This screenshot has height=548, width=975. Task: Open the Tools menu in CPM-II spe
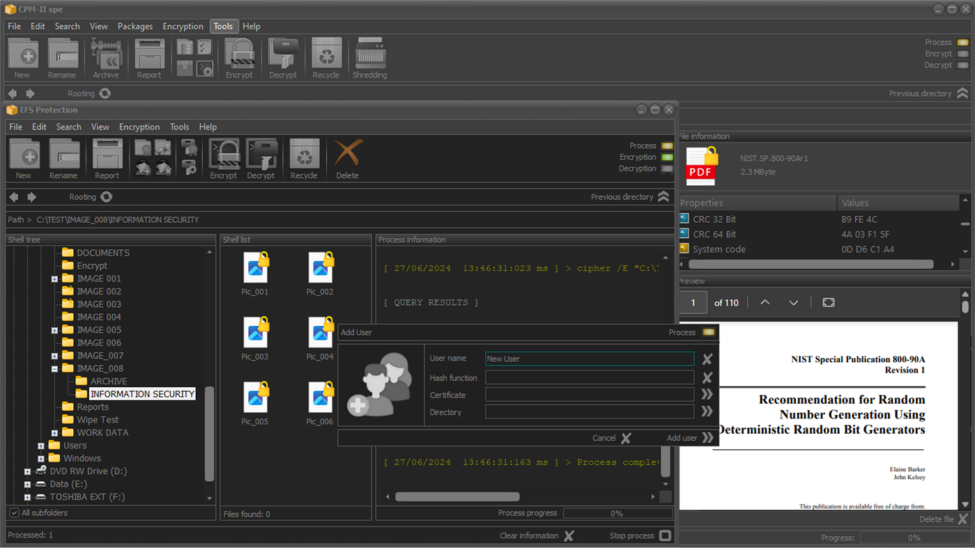[223, 26]
